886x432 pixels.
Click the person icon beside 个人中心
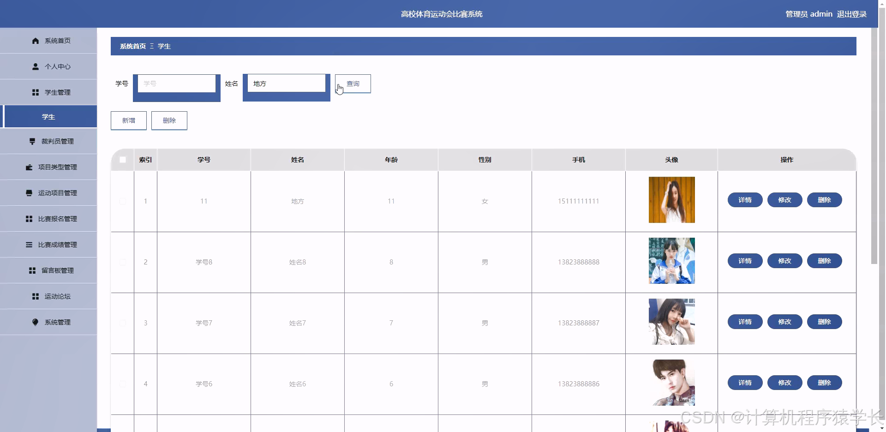[36, 66]
